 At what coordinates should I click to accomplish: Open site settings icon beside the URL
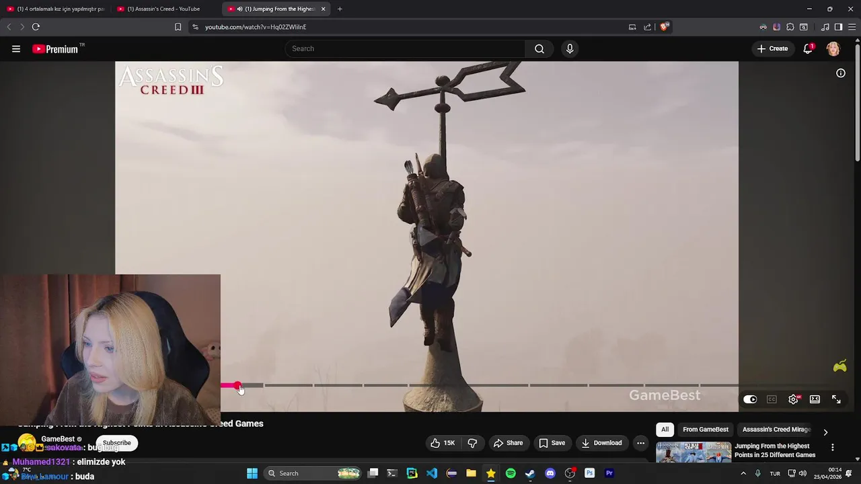click(x=195, y=27)
